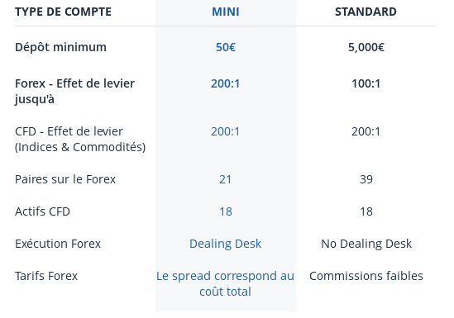Click Mini Actifs CFD value 18

pos(226,211)
